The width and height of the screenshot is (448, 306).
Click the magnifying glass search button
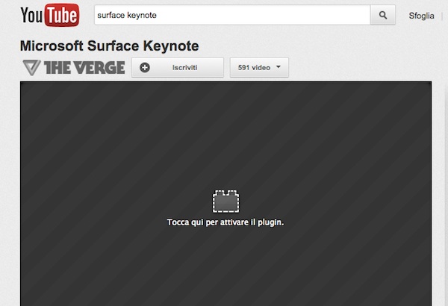click(383, 15)
